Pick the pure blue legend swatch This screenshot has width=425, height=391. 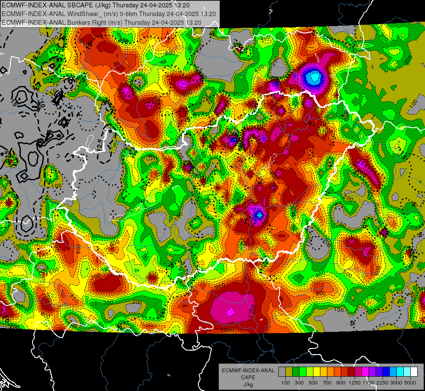point(386,372)
